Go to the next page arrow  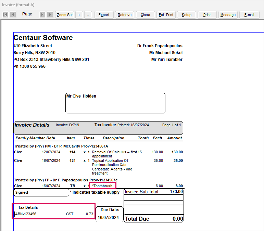click(x=42, y=15)
